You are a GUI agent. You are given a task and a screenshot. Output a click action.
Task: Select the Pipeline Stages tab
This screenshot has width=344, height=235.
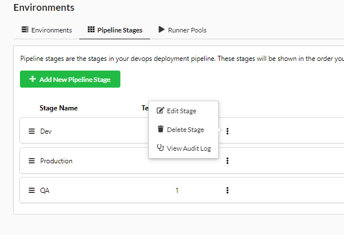tap(115, 30)
